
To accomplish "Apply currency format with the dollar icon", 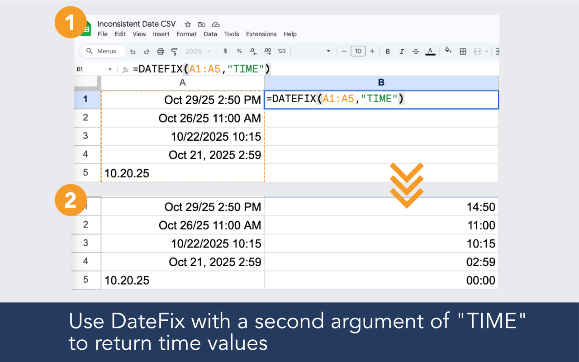I will (x=225, y=51).
